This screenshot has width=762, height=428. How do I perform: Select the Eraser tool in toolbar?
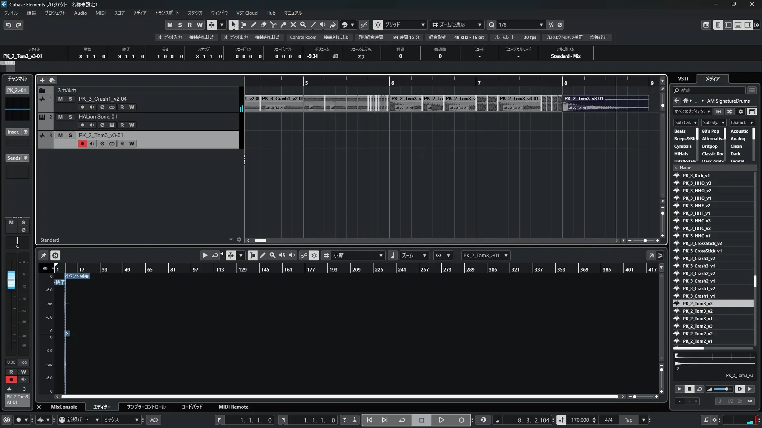point(263,25)
